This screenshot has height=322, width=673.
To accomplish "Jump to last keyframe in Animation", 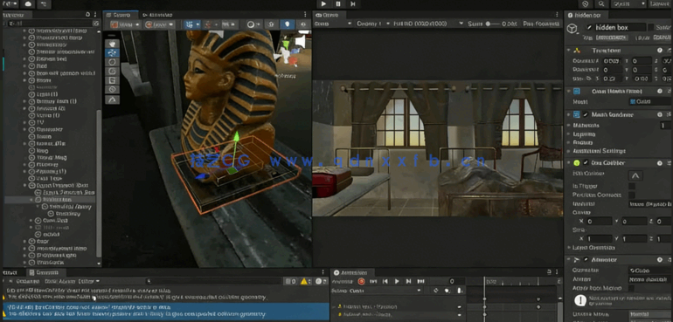I will coord(420,281).
